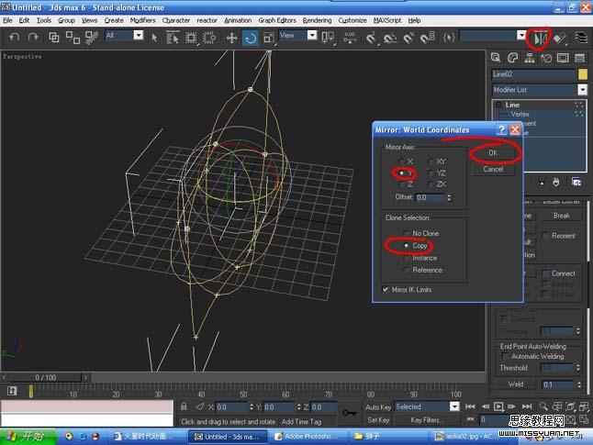Image resolution: width=593 pixels, height=445 pixels.
Task: Open the All selection filter dropdown
Action: (x=139, y=36)
